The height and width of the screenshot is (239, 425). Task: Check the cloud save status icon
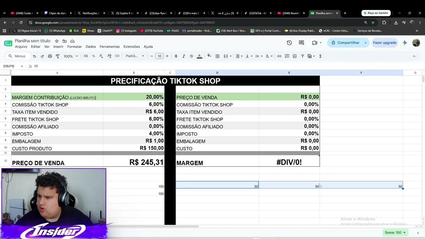(72, 41)
